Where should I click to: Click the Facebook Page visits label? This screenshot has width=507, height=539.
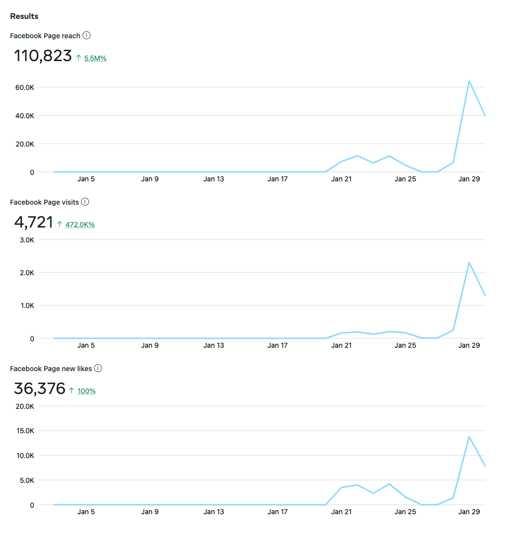tap(44, 202)
